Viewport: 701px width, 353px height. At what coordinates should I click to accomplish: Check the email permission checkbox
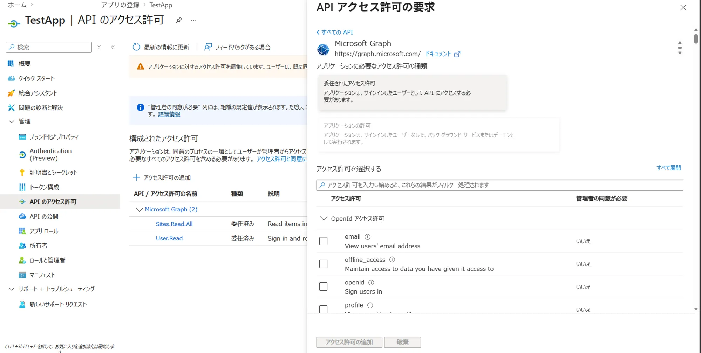[x=323, y=241]
